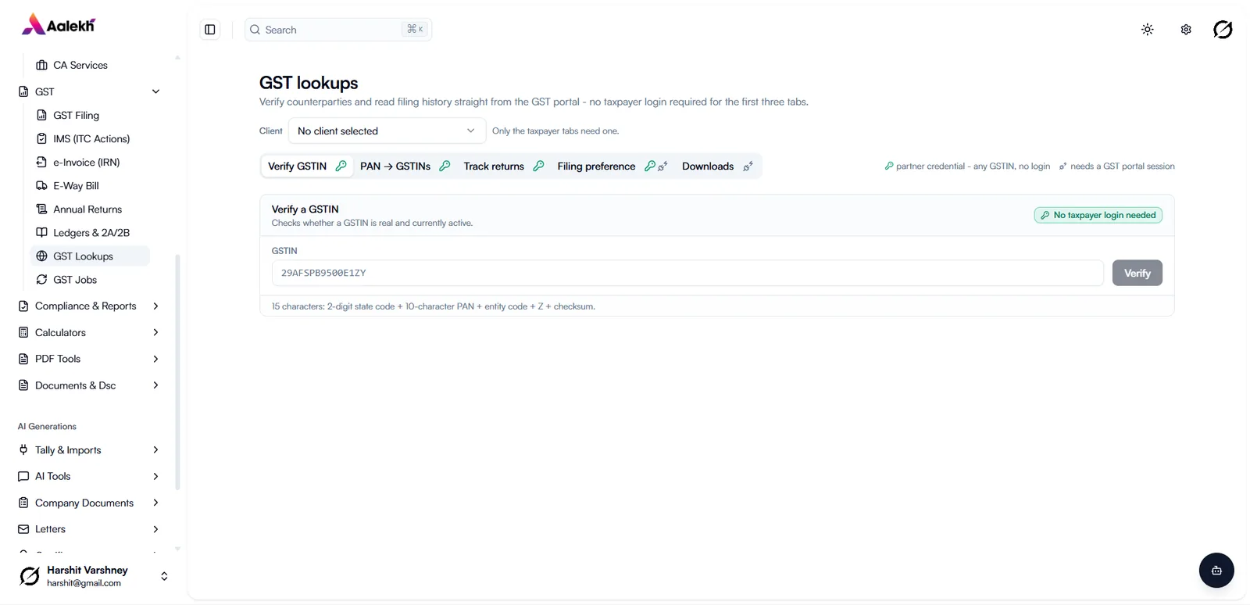The image size is (1250, 605).
Task: Click the Search box
Action: click(x=338, y=30)
